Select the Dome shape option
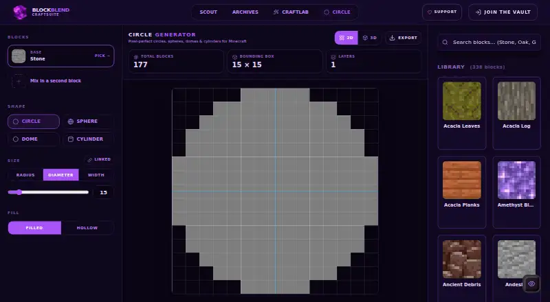 pyautogui.click(x=34, y=139)
